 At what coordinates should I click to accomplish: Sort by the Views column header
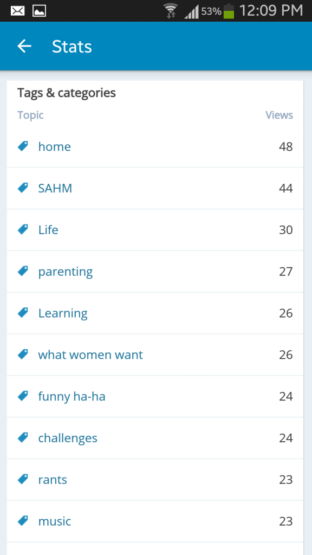(279, 115)
